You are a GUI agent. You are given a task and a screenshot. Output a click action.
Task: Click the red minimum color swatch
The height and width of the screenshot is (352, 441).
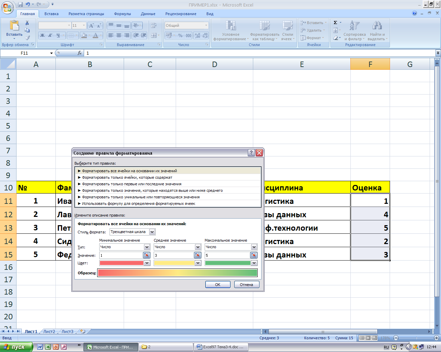click(x=121, y=263)
